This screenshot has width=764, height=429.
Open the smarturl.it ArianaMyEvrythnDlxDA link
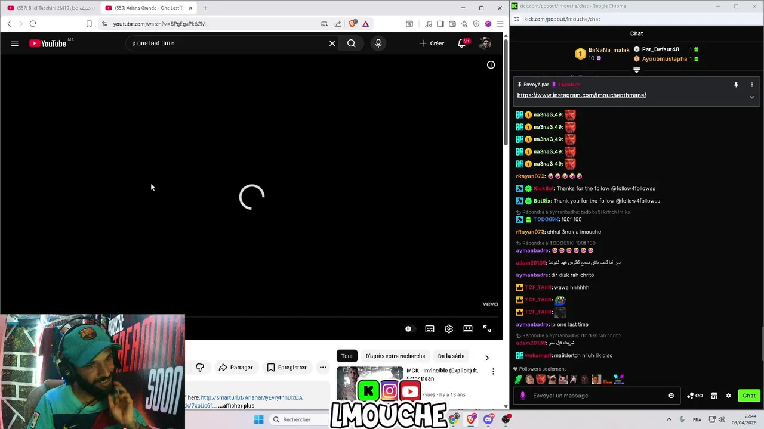coord(251,397)
